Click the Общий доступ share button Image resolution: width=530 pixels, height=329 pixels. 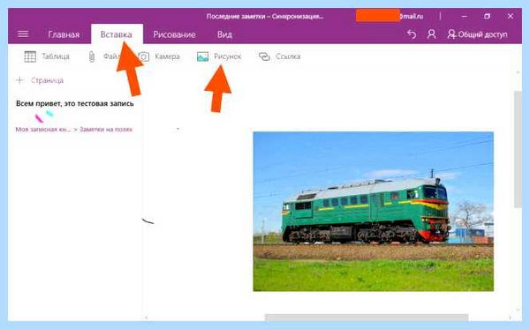pyautogui.click(x=477, y=34)
